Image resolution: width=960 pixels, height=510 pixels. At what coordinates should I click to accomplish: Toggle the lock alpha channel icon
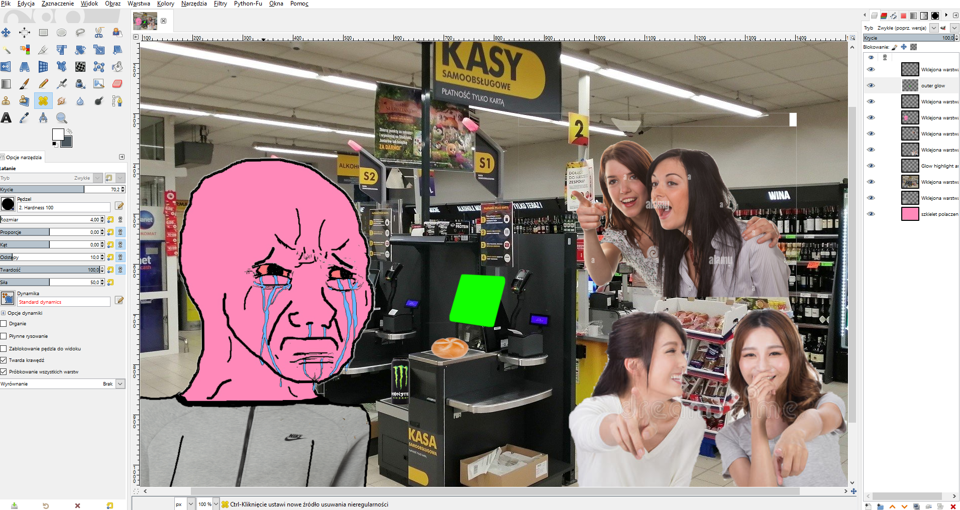[914, 47]
